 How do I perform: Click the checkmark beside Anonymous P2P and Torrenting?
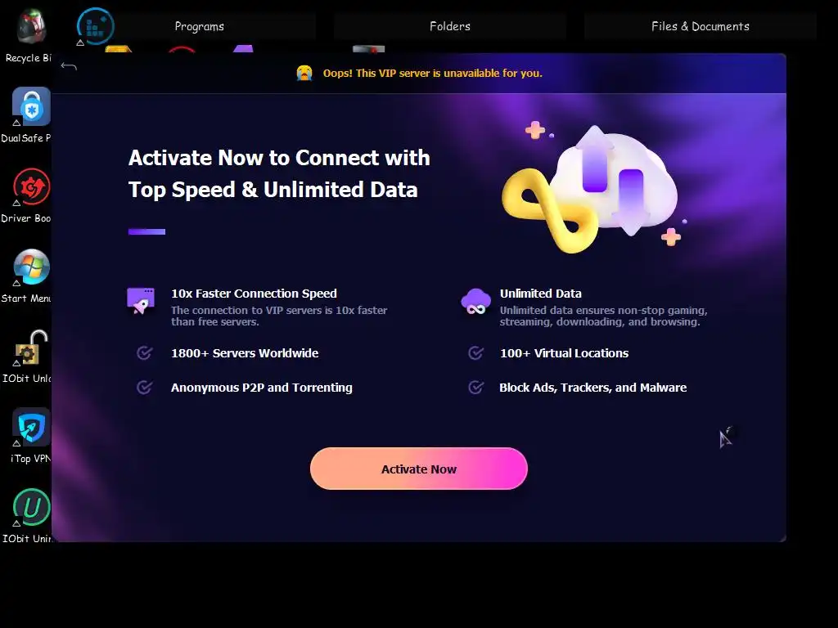[x=144, y=387]
